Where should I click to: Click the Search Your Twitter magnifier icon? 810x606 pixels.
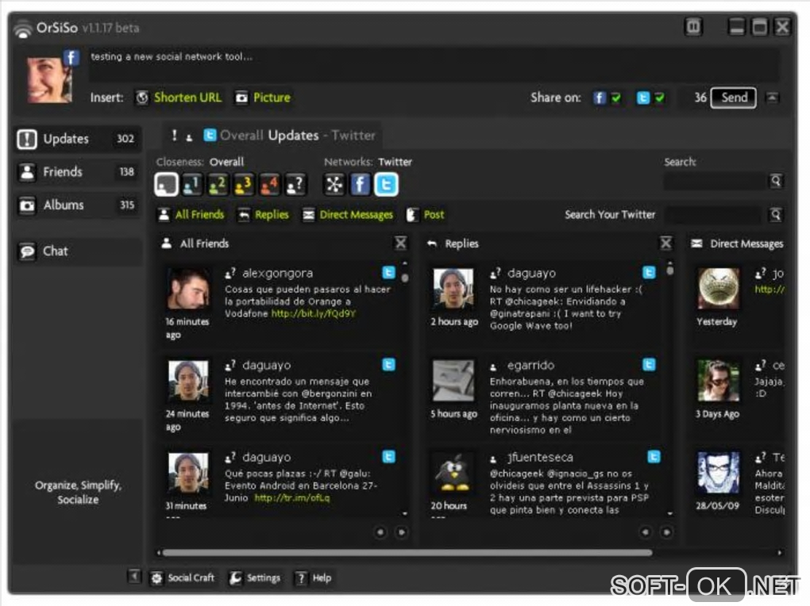(x=775, y=215)
